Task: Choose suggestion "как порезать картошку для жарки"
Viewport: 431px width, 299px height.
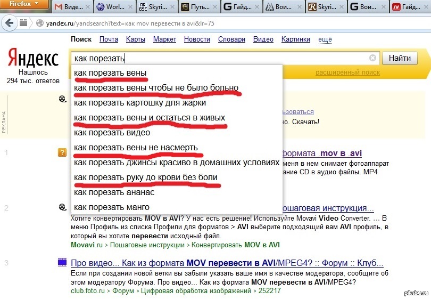Action: [177, 103]
